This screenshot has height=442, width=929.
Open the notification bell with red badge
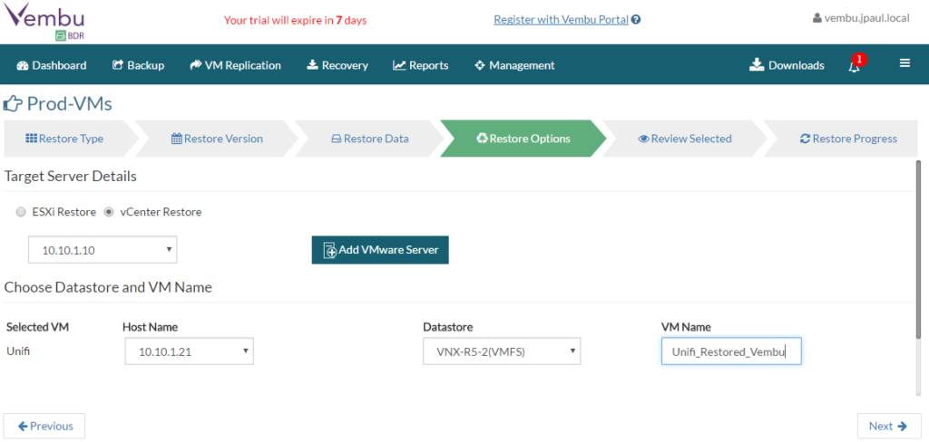coord(856,64)
